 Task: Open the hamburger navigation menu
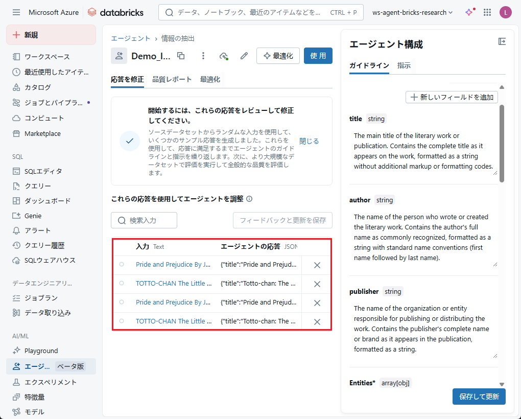point(16,12)
